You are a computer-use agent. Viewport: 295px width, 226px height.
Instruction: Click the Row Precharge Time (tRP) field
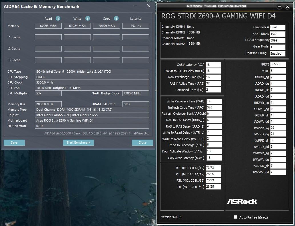[x=213, y=77]
